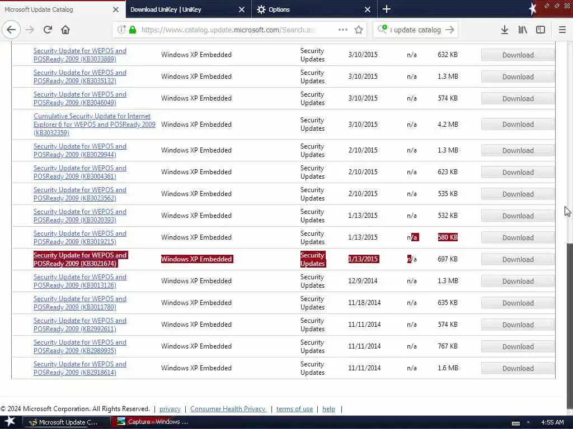Open KB3011780 security update link
The image size is (573, 429).
coord(79,303)
